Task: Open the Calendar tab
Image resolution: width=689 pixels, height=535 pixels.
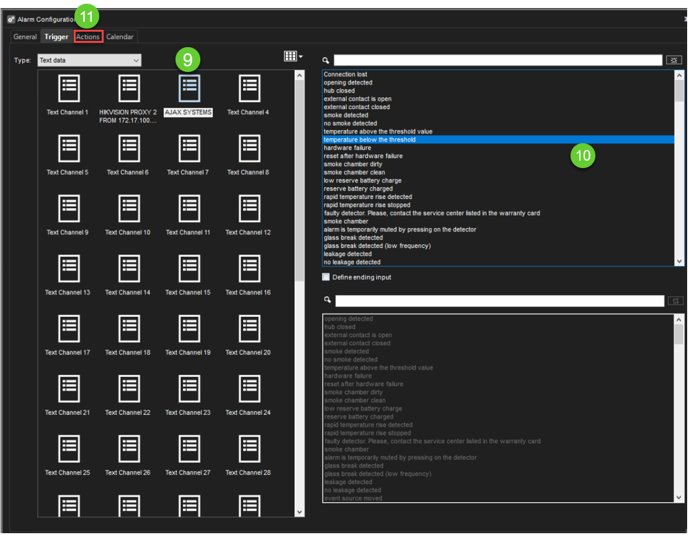Action: 120,37
